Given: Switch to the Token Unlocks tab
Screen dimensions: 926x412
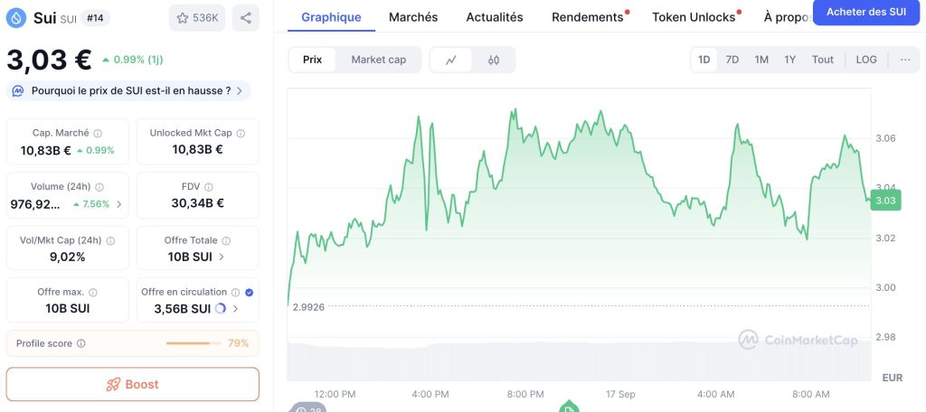Looking at the screenshot, I should (x=694, y=17).
